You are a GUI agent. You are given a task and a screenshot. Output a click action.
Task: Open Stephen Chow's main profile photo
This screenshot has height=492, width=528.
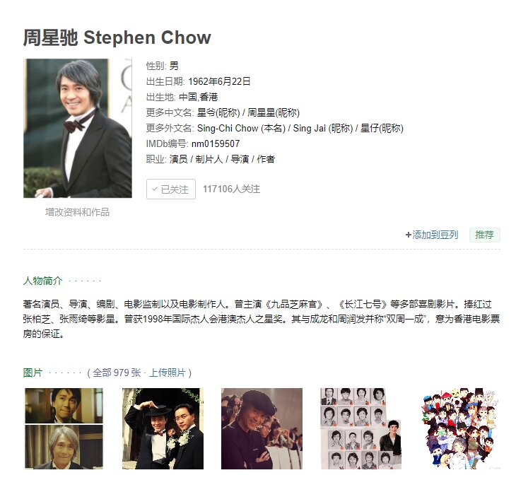coord(78,129)
